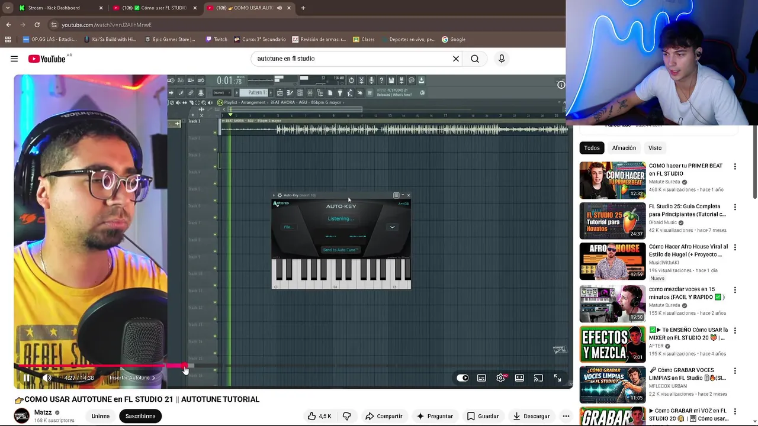Viewport: 758px width, 426px height.
Task: Expand the Insertar Autotune chapter chevron
Action: point(153,377)
